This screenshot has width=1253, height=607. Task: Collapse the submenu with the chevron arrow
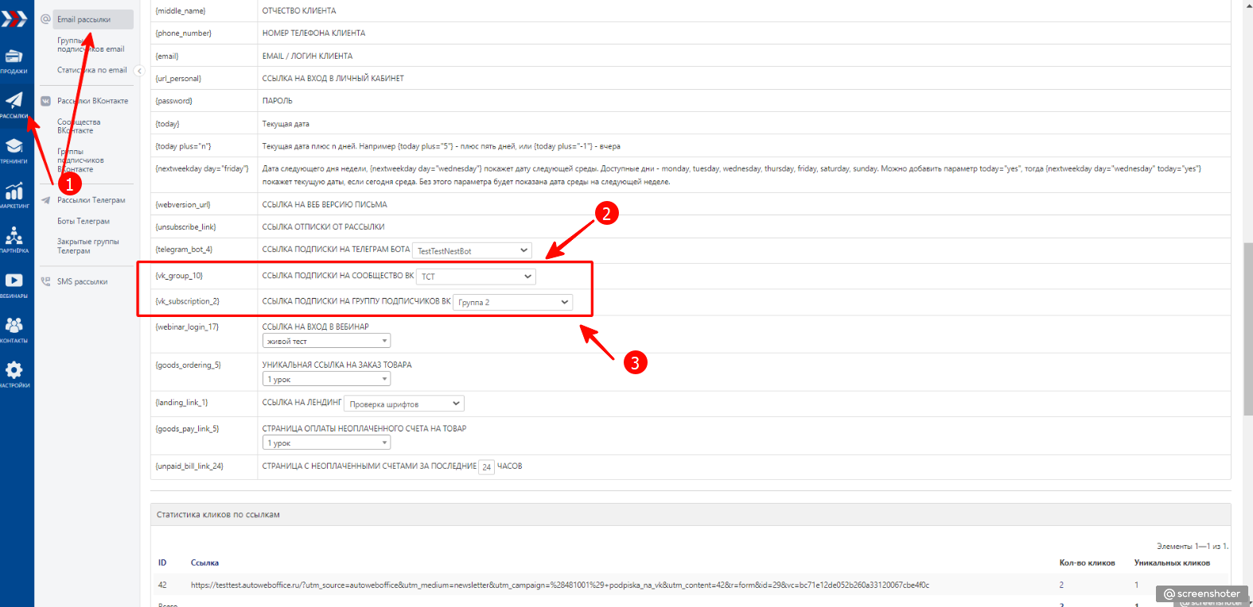[139, 71]
